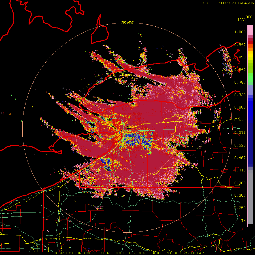
Task: Click the 100 NMI range ring label
Action: pyautogui.click(x=127, y=22)
